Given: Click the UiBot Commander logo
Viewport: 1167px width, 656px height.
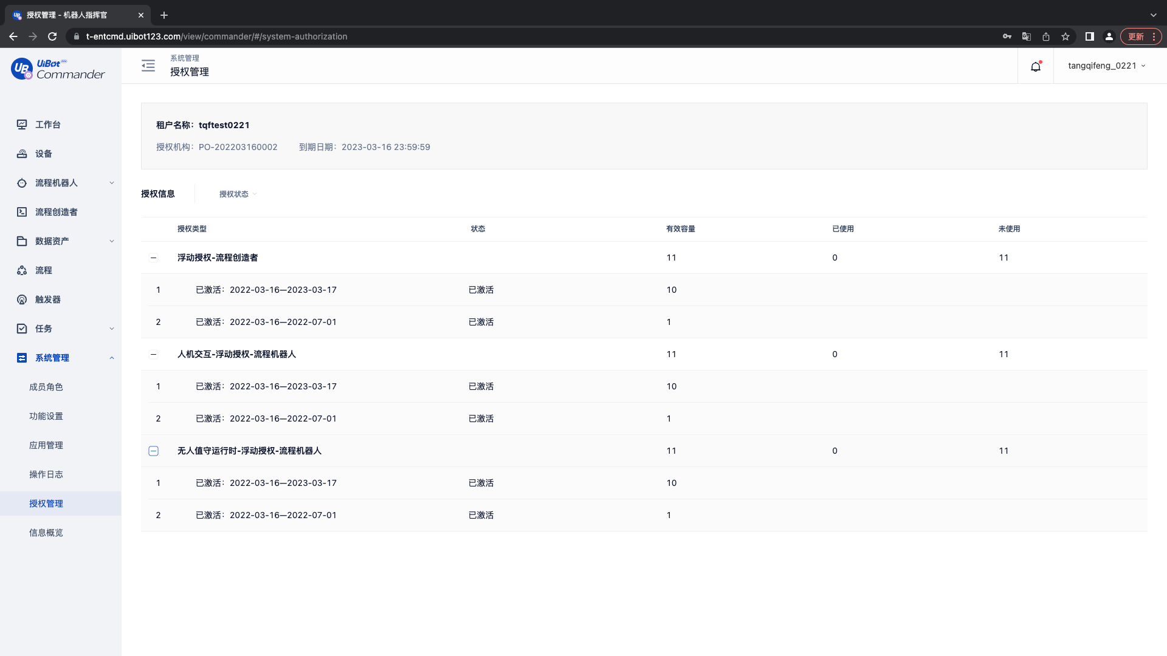Looking at the screenshot, I should pos(58,69).
